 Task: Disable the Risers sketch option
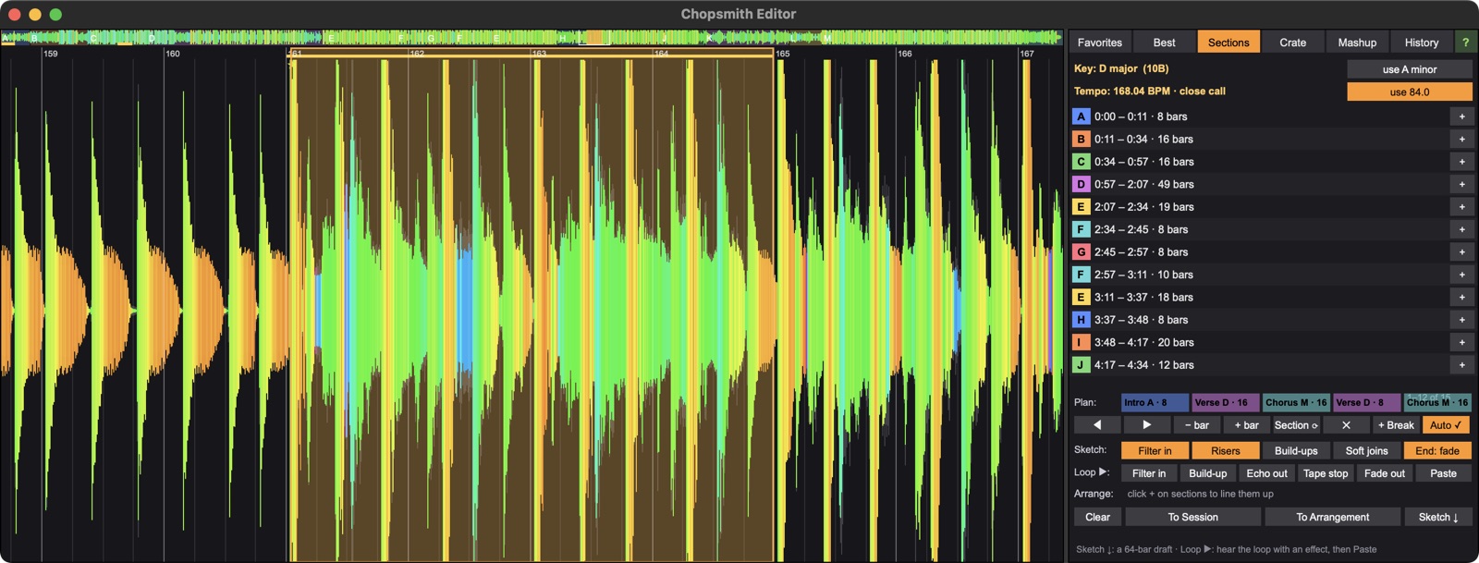pos(1226,451)
